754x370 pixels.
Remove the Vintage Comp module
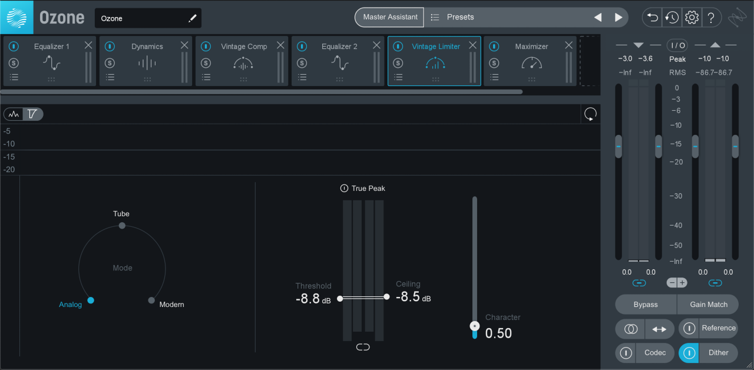[280, 45]
